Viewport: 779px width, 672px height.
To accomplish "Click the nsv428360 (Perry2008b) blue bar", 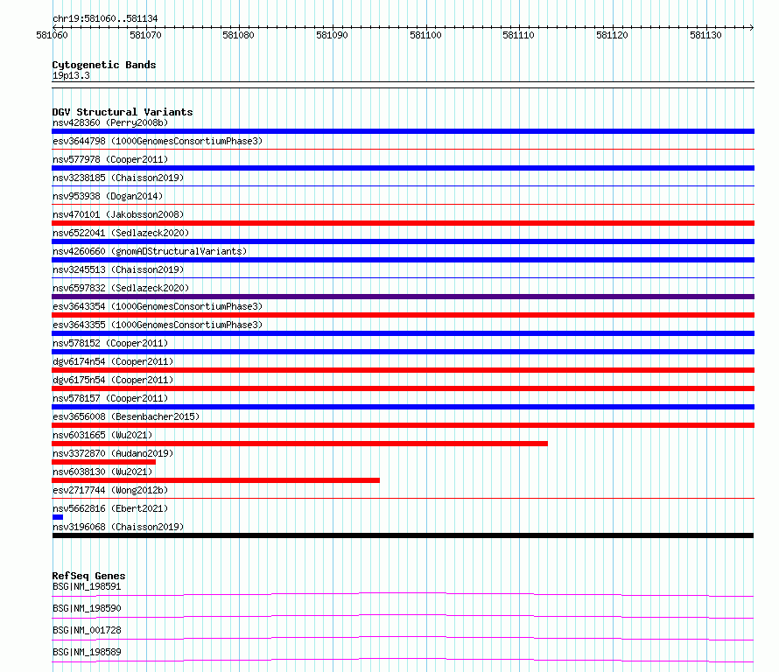I will tap(403, 131).
